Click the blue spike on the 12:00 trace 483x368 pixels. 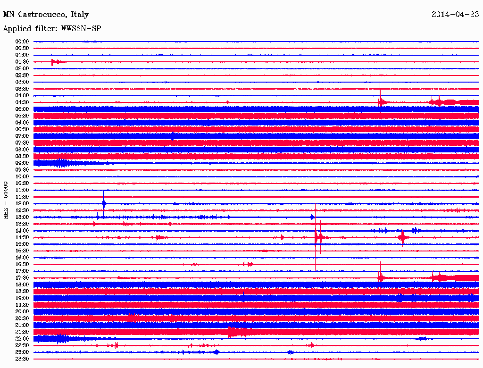tap(104, 203)
